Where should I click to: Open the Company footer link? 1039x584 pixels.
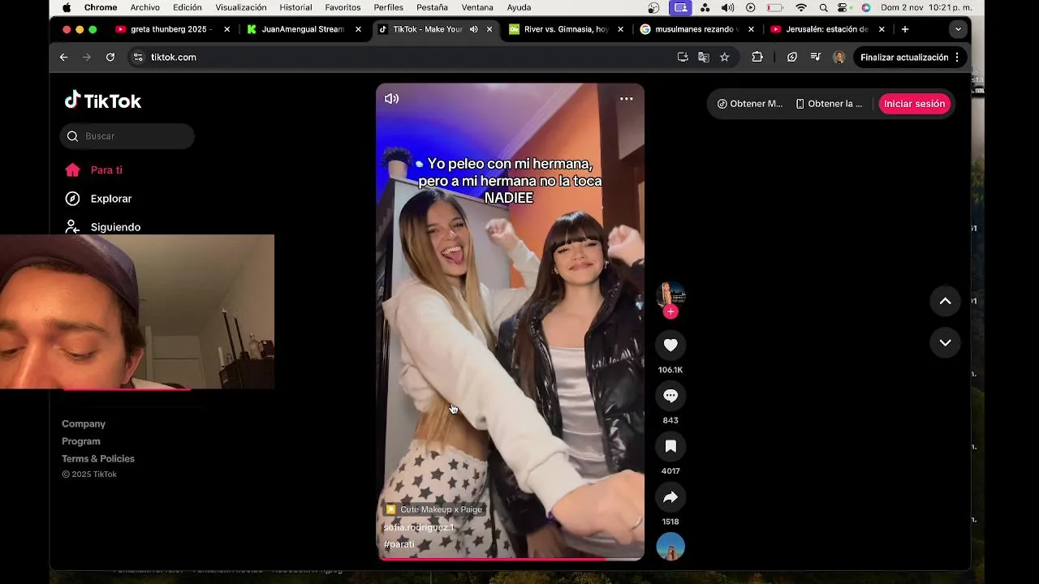pyautogui.click(x=84, y=423)
